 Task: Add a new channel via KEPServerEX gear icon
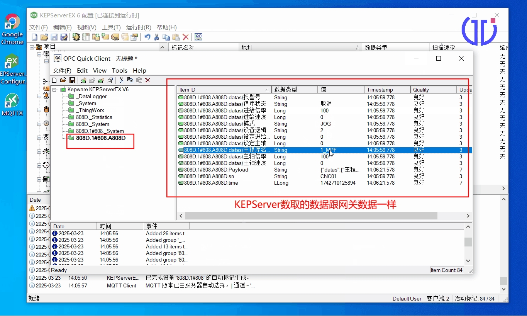[76, 37]
